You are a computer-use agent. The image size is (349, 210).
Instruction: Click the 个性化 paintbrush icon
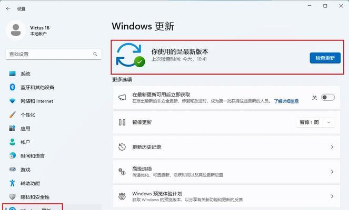[12, 114]
